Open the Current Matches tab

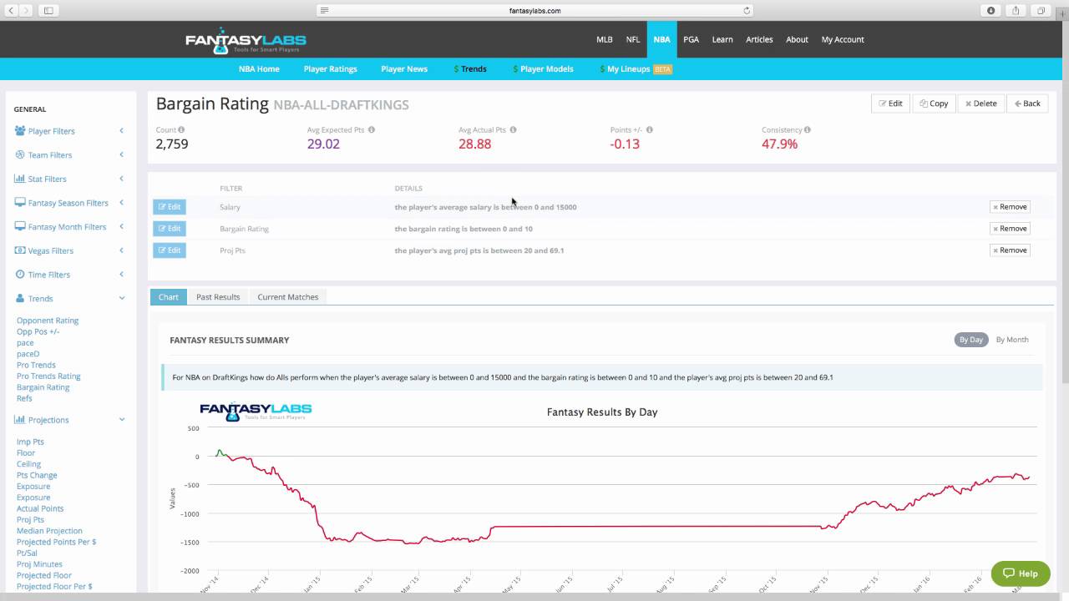288,297
